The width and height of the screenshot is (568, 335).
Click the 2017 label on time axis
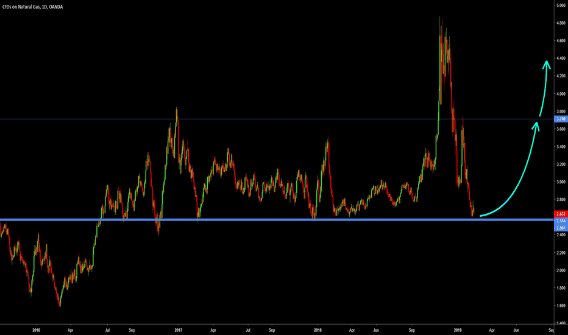[178, 330]
